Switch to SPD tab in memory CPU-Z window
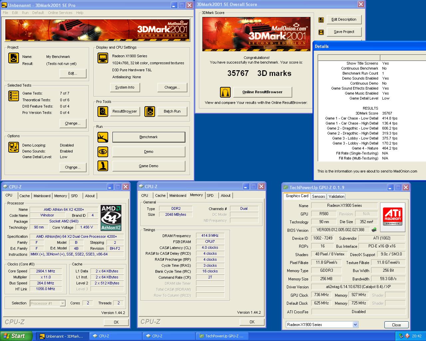This screenshot has width=426, height=341. tap(210, 195)
